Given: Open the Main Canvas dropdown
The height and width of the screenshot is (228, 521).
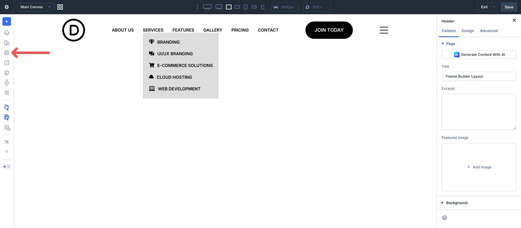Looking at the screenshot, I should (x=36, y=7).
